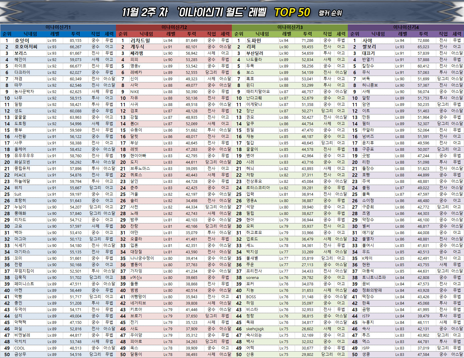Click the PEACE player name

tap(20, 175)
